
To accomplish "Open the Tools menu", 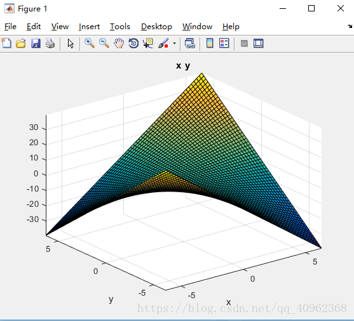I will (120, 27).
